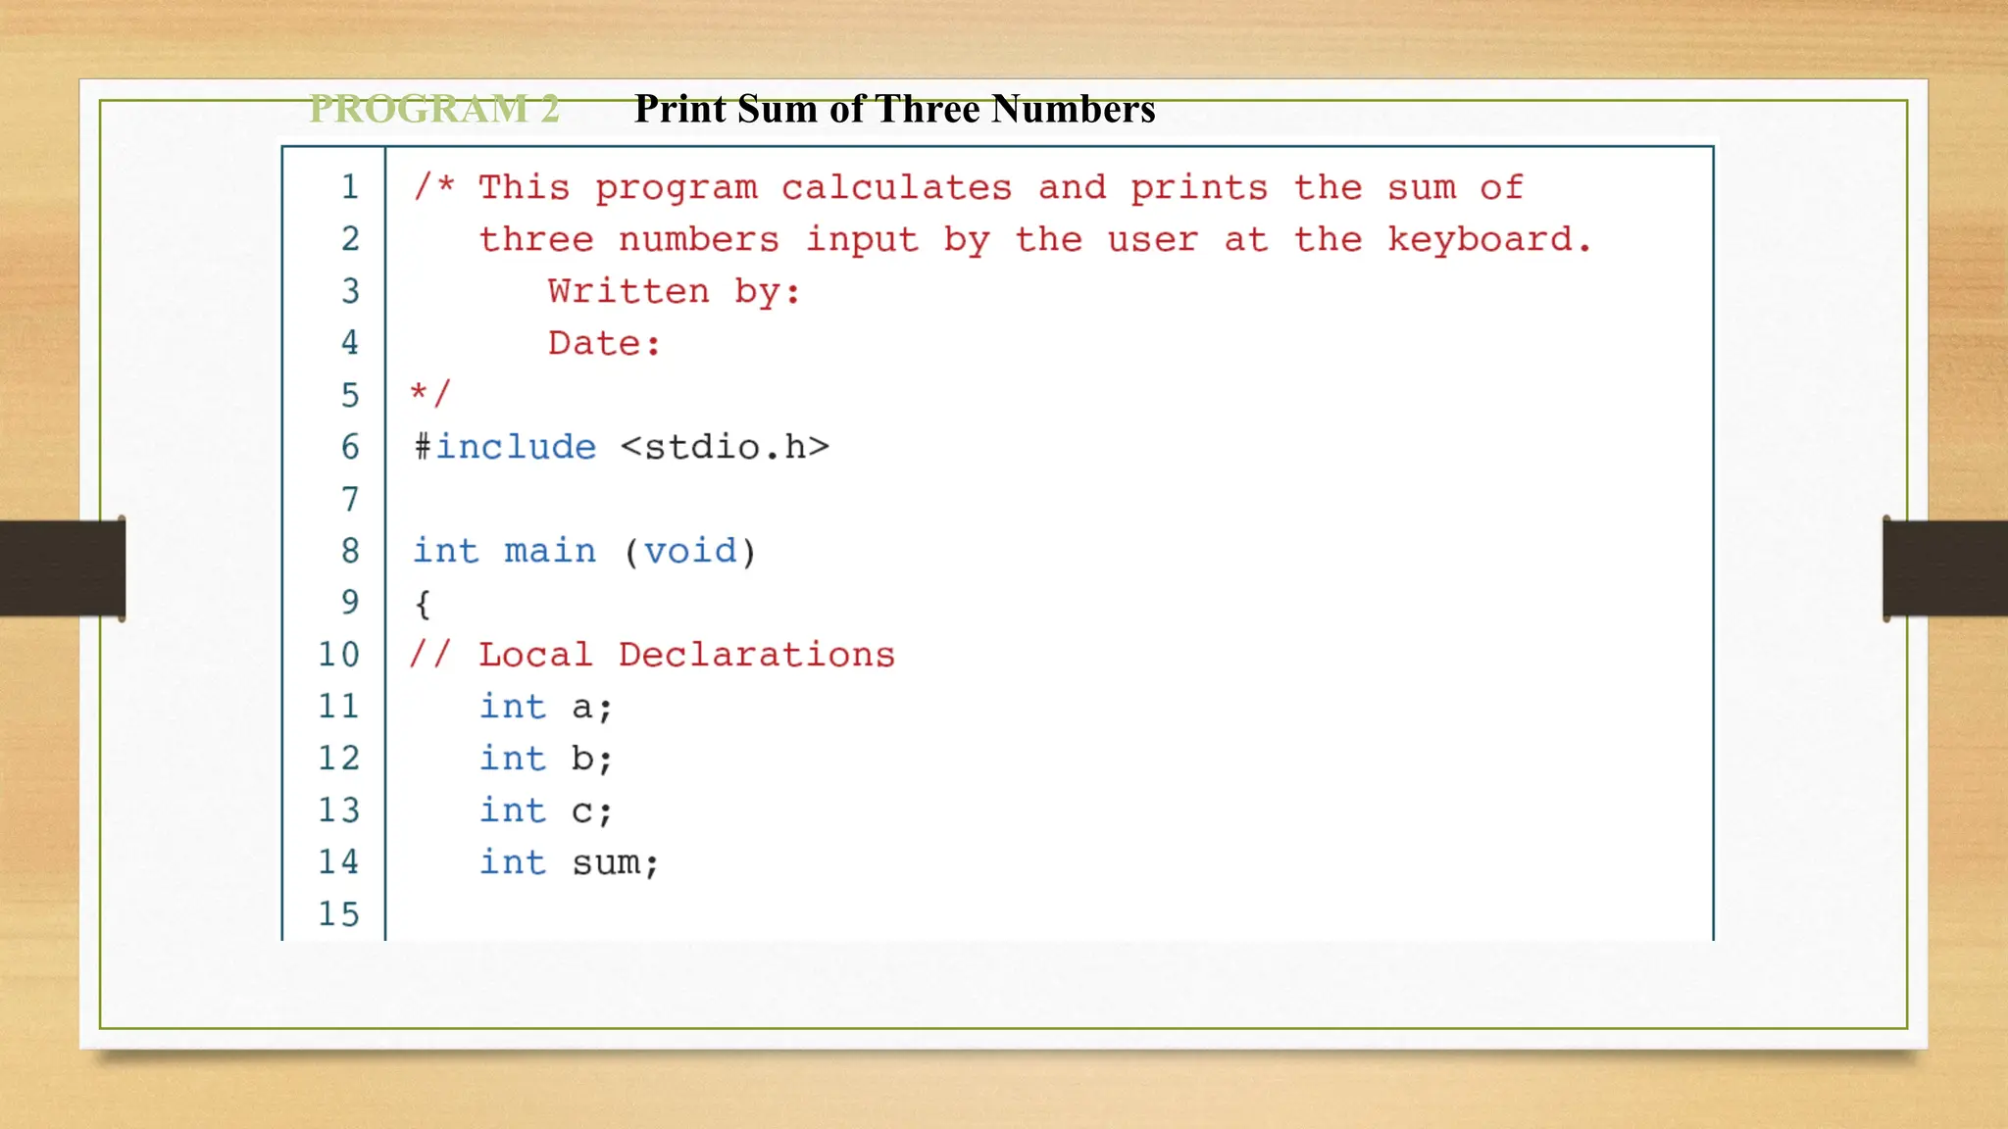Click the word 'keyboard.' in comment

(x=1488, y=239)
